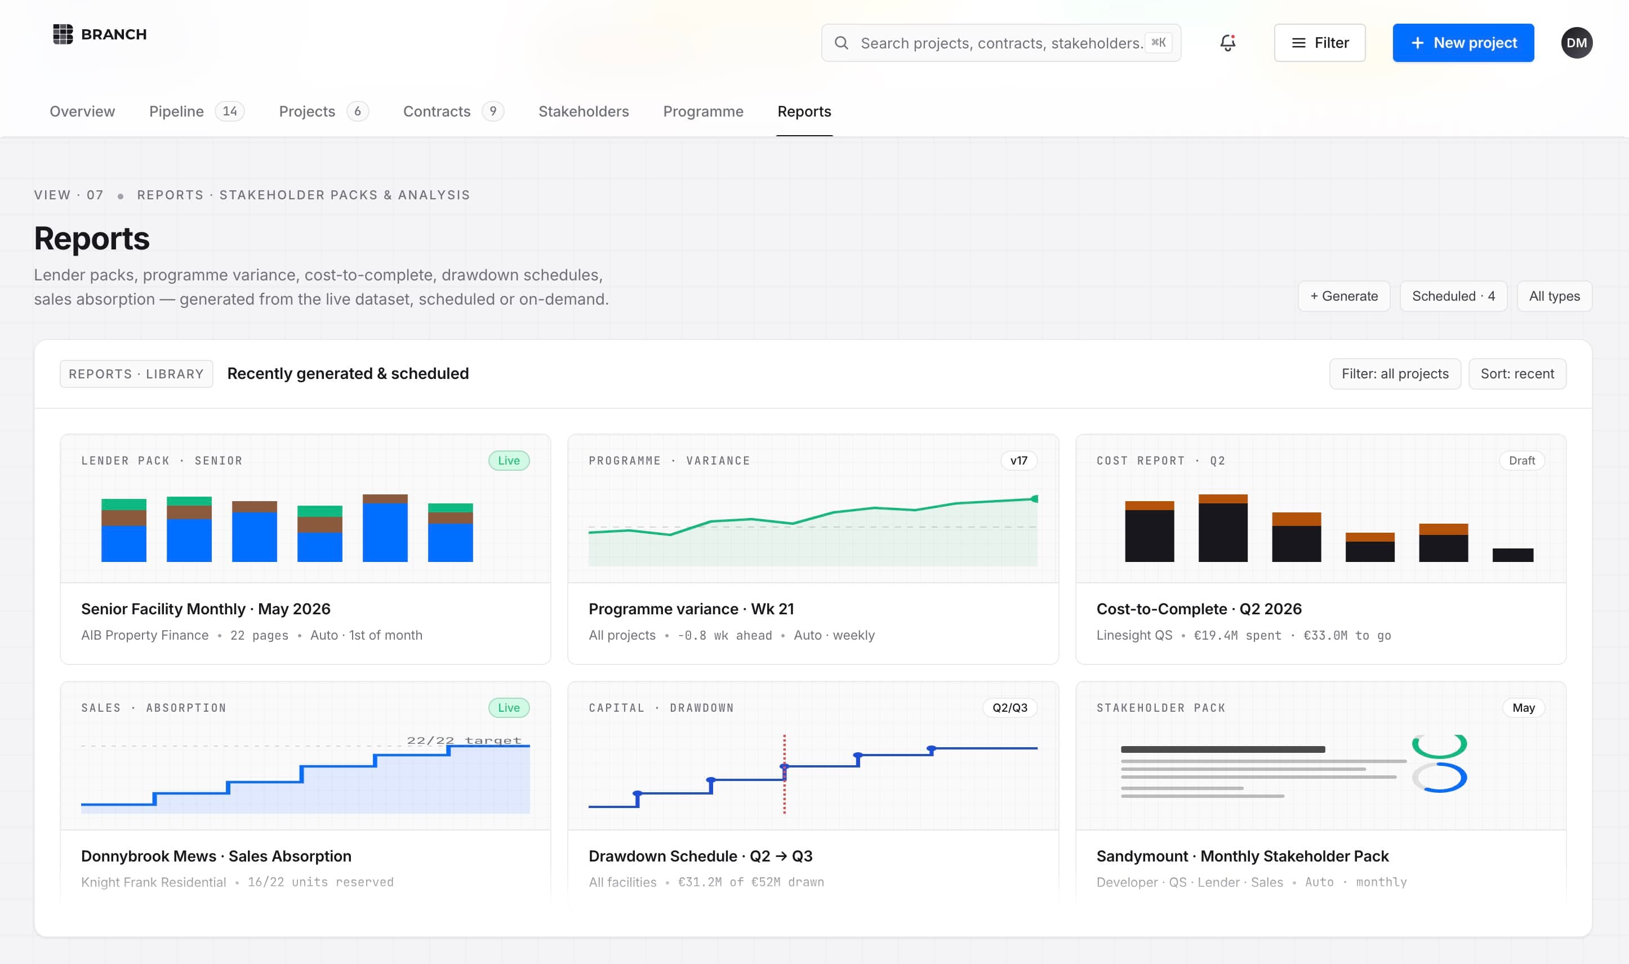Open Drawdown Schedule · Q2 → Q3 report

point(701,856)
